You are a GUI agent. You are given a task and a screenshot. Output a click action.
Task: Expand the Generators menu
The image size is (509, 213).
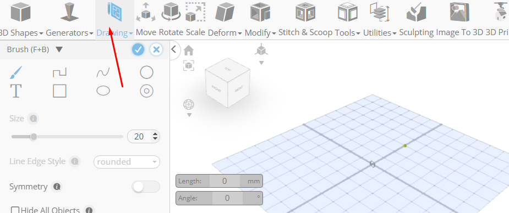pyautogui.click(x=91, y=33)
